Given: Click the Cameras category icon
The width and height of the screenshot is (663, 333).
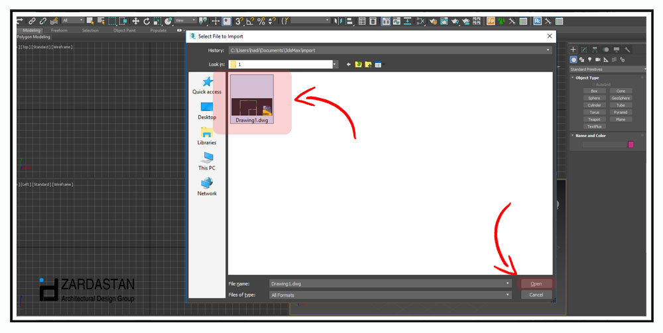Looking at the screenshot, I should (x=598, y=60).
